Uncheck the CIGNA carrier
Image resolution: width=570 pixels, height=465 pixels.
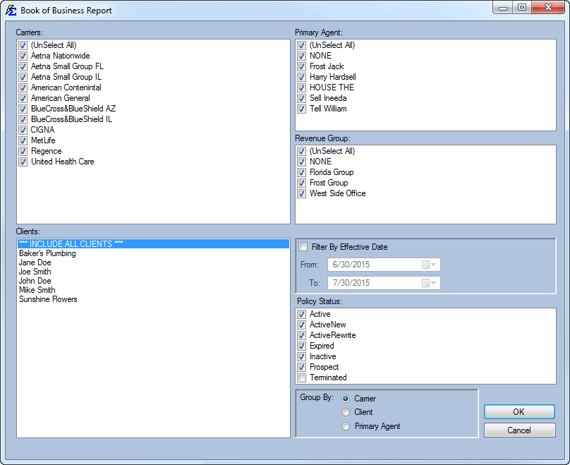pyautogui.click(x=23, y=130)
